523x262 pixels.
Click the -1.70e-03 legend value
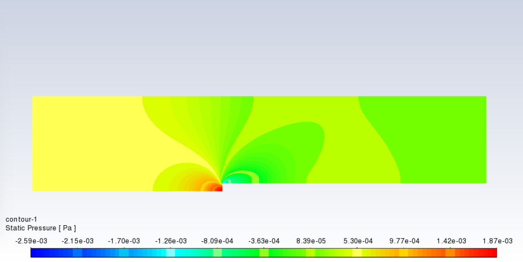click(124, 241)
